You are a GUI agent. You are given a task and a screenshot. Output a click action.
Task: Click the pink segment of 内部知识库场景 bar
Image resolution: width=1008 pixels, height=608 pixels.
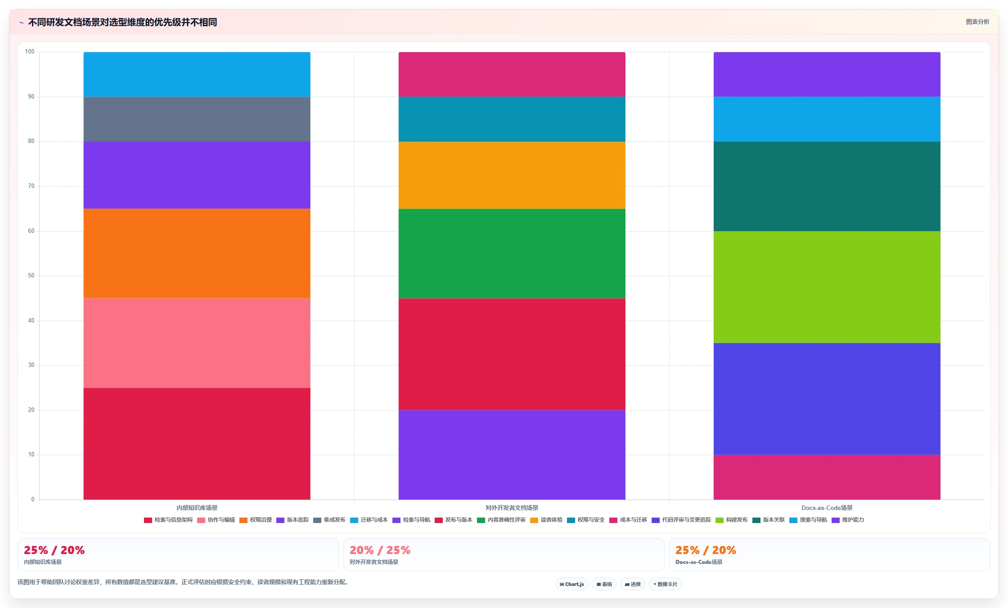coord(197,343)
